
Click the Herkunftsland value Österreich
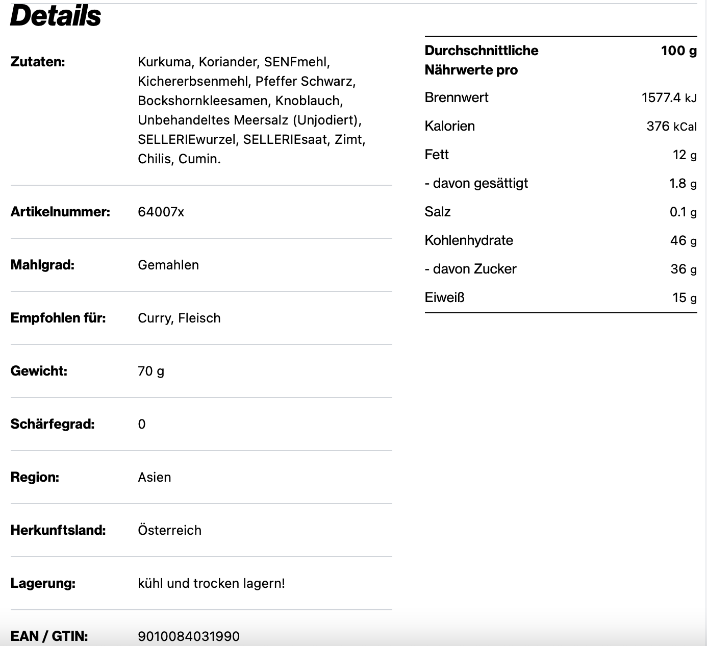169,530
